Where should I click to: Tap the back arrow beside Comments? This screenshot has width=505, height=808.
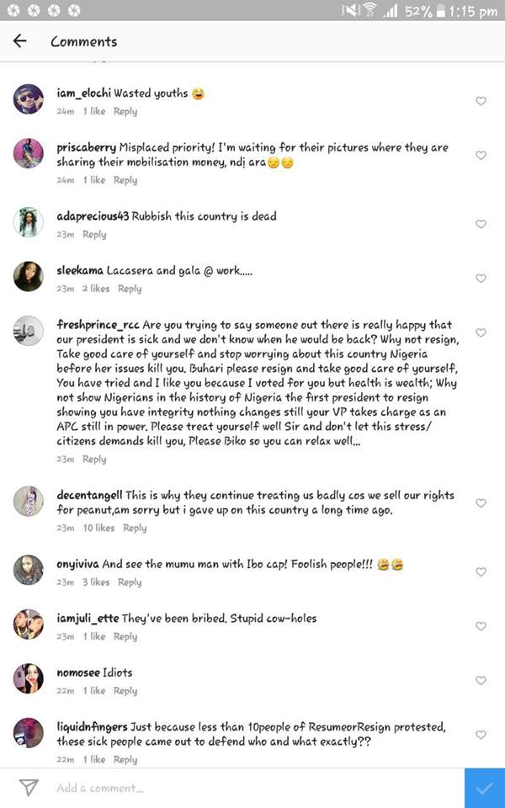[20, 41]
